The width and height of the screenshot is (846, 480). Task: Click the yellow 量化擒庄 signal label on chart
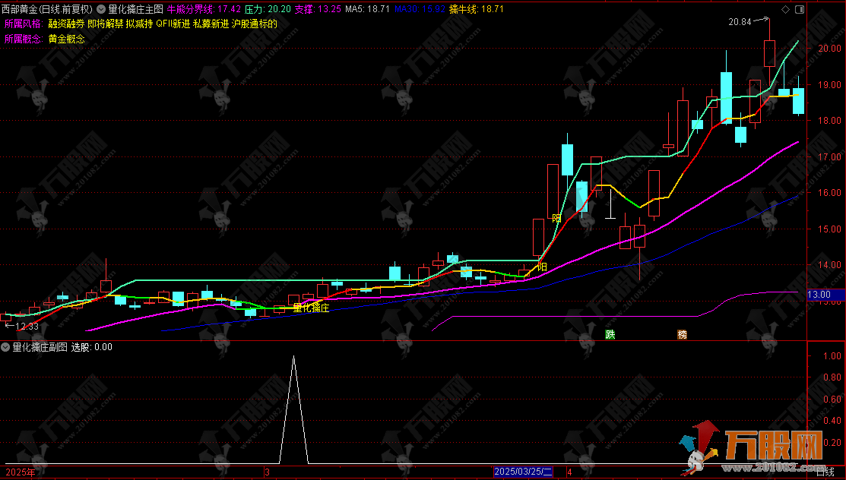[x=311, y=308]
